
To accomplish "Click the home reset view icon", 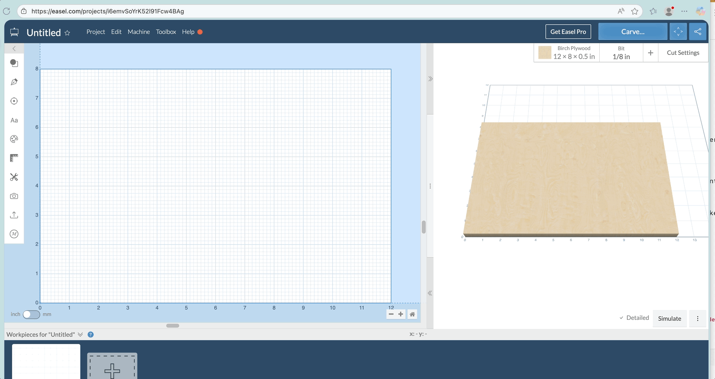I will click(412, 314).
